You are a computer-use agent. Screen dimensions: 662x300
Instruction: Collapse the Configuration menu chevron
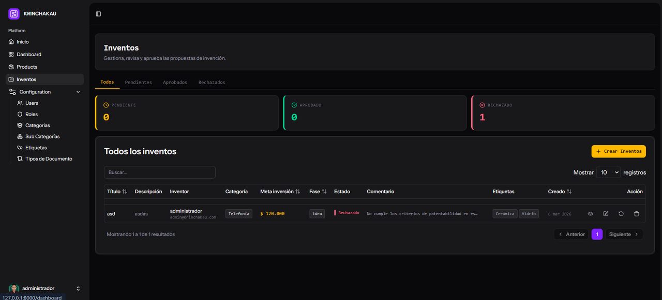[x=78, y=92]
